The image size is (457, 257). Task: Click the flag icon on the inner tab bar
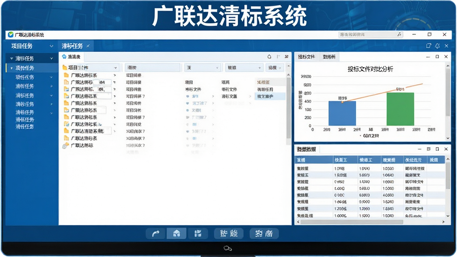(278, 57)
